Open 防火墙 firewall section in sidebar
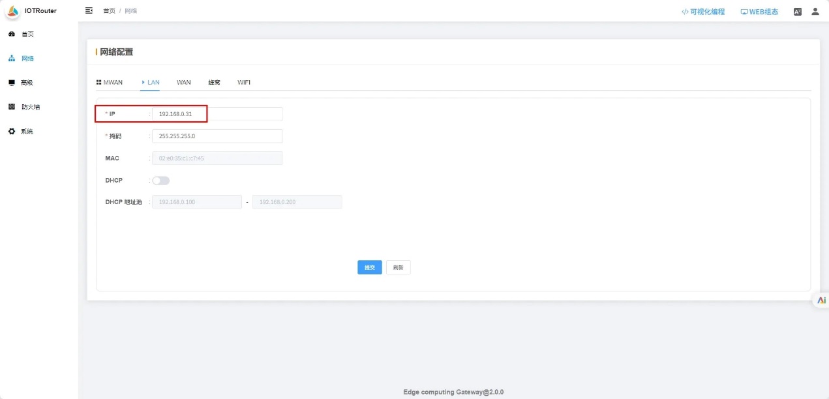829x399 pixels. (x=30, y=107)
